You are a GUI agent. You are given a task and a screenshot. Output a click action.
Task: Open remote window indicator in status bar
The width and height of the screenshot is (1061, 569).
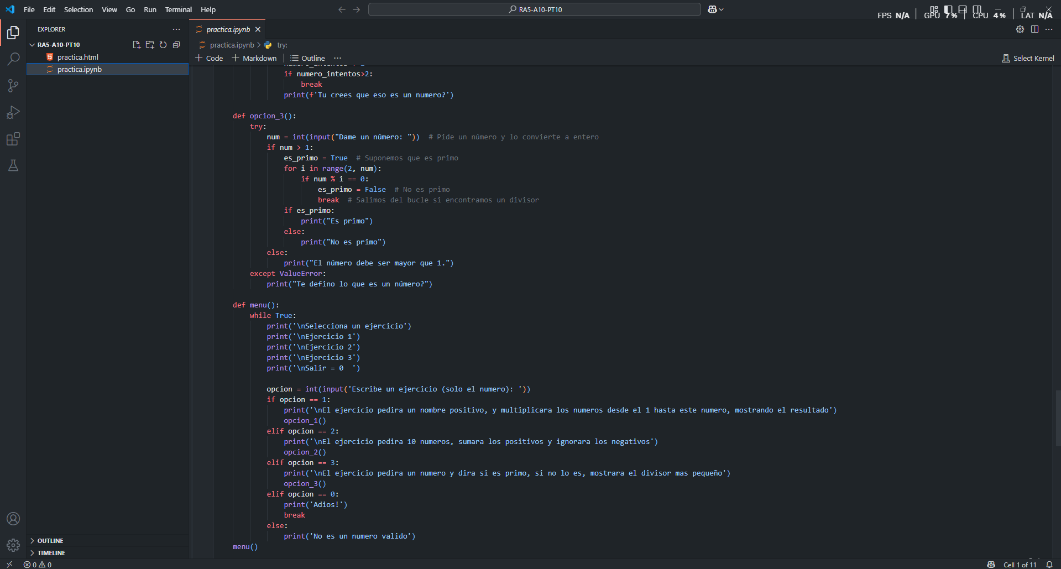point(9,565)
